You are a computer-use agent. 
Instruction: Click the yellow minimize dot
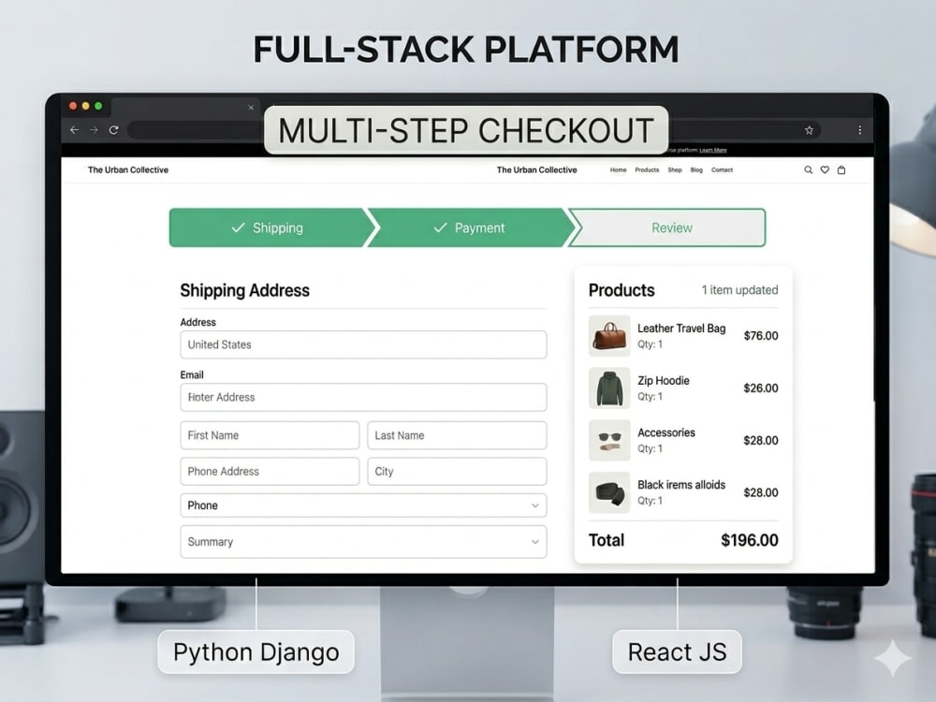(x=85, y=106)
